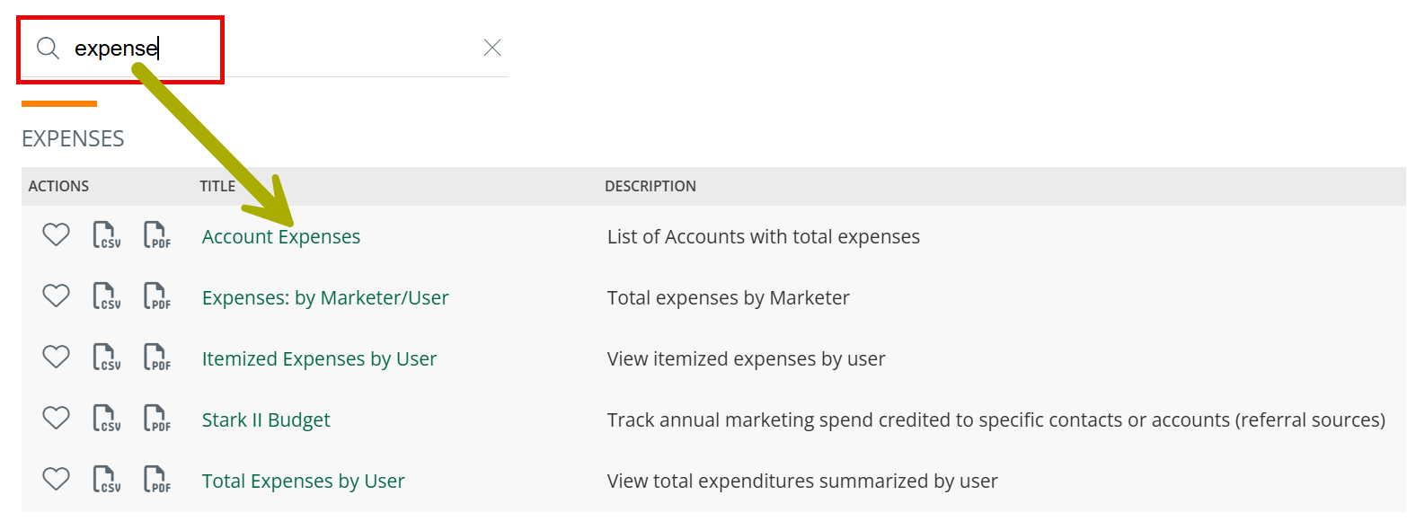Export Stark II Budget as CSV

pyautogui.click(x=107, y=419)
